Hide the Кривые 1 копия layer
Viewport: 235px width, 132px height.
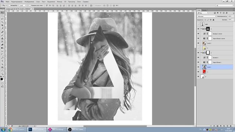198,34
